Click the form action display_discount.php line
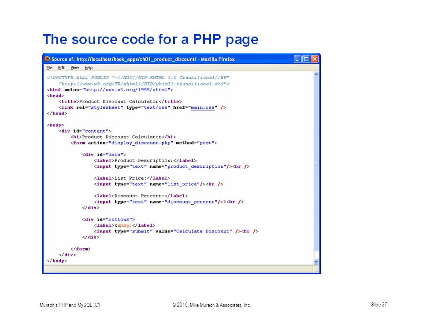423x317 pixels. (144, 143)
